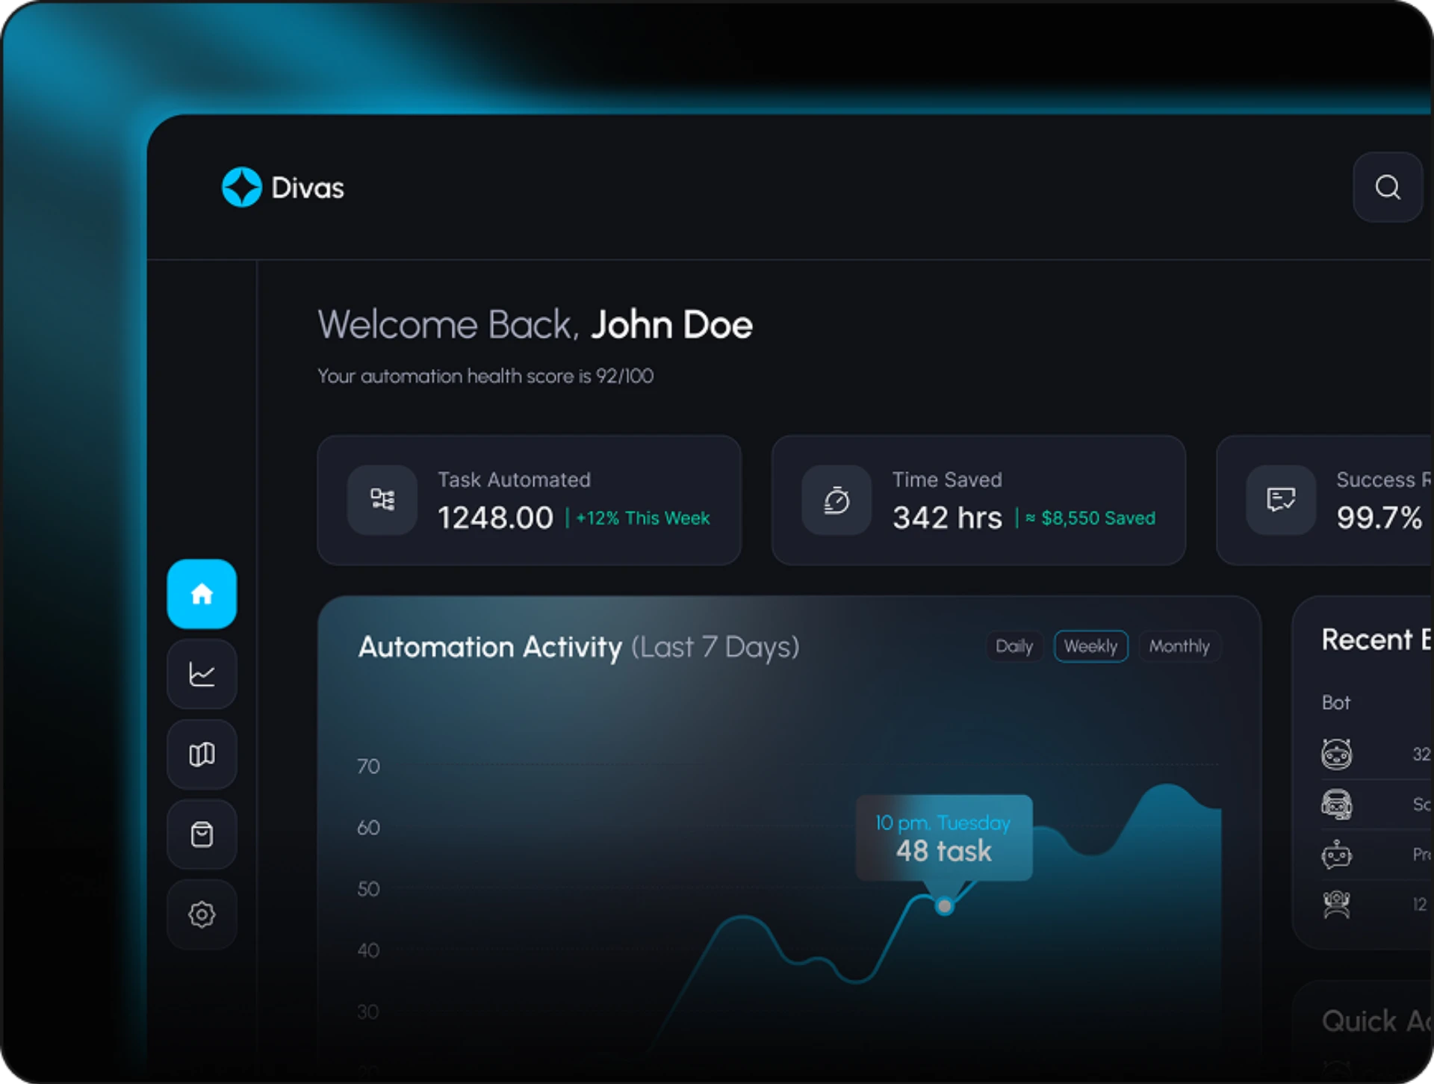Click the '+12% This Week' stat text

643,518
